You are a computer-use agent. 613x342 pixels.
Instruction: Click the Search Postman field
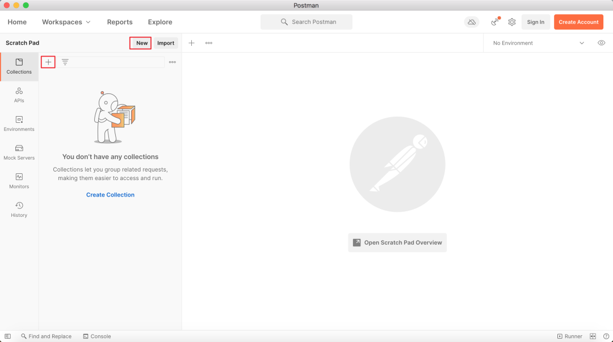[x=306, y=22]
